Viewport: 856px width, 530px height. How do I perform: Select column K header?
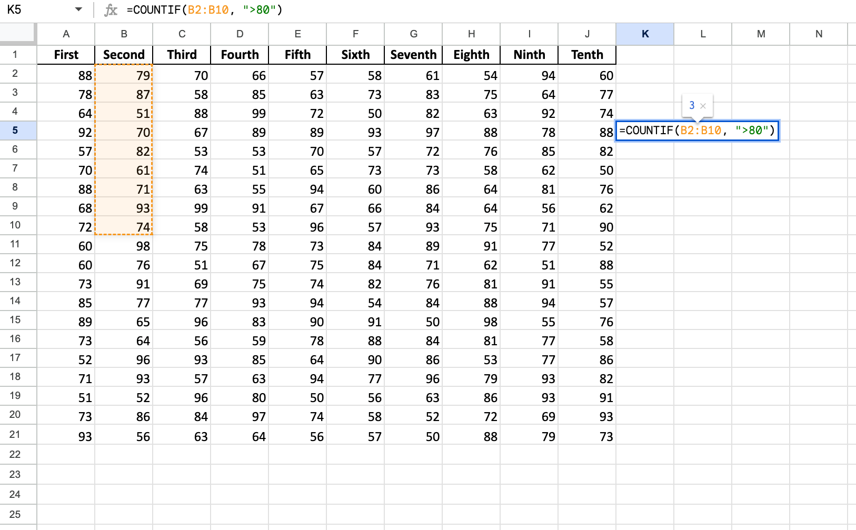645,34
